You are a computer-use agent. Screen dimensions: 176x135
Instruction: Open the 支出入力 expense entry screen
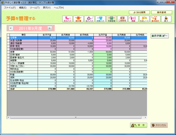[x=67, y=19]
